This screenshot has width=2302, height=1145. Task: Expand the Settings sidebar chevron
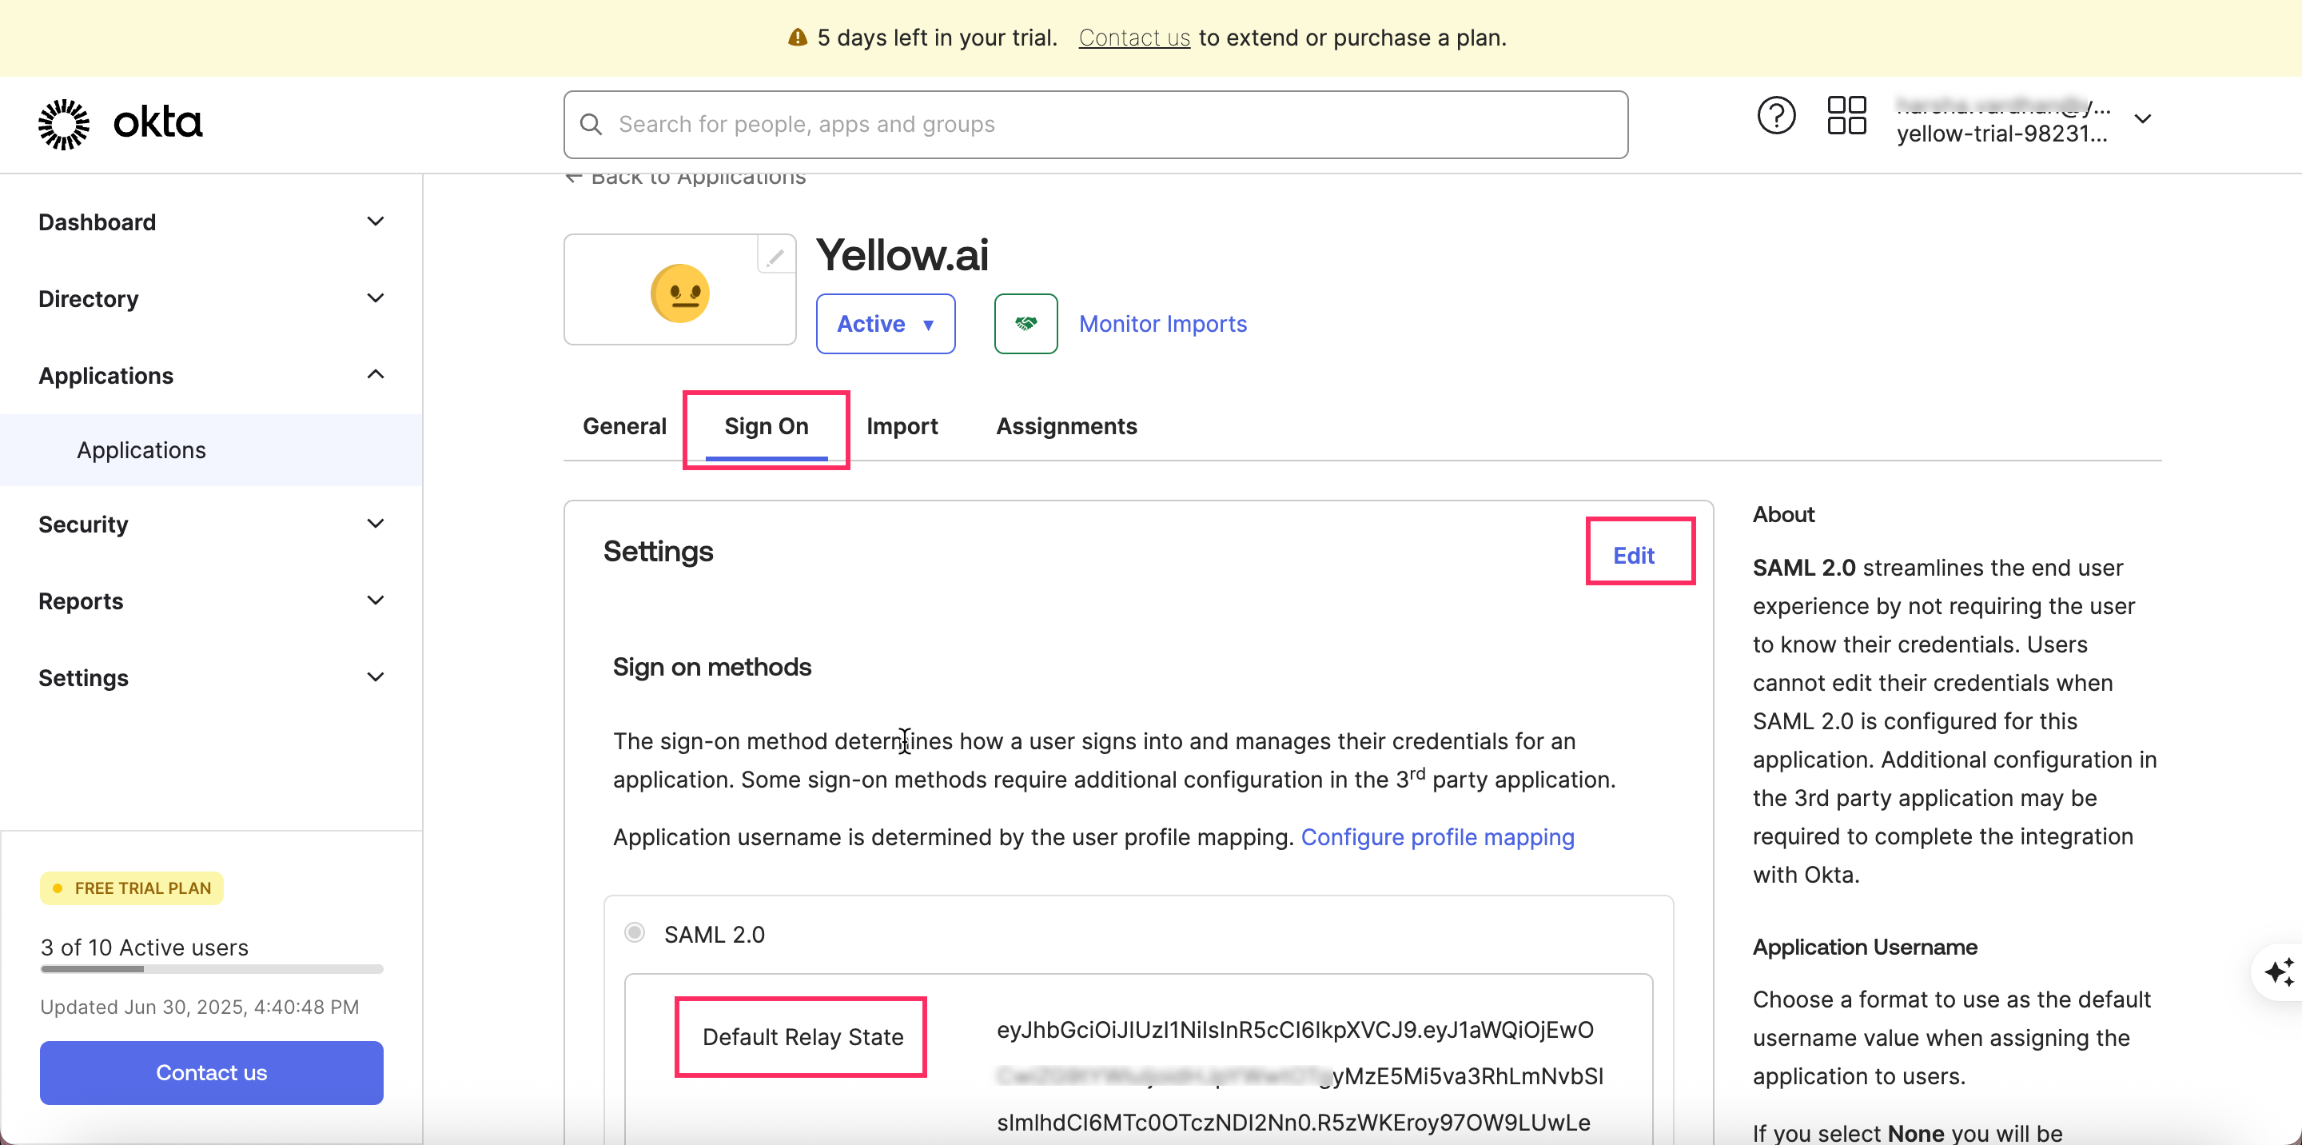tap(376, 677)
